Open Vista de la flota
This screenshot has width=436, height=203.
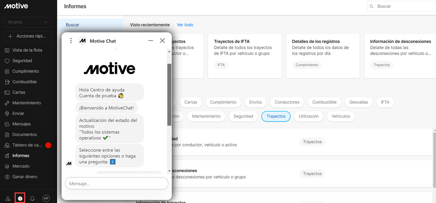click(27, 50)
